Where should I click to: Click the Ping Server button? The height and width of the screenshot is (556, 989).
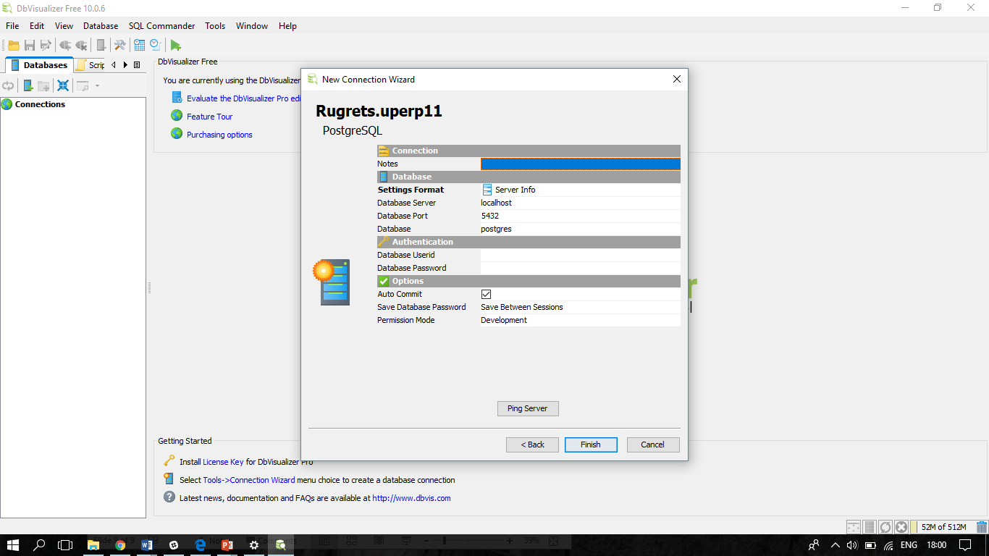528,408
